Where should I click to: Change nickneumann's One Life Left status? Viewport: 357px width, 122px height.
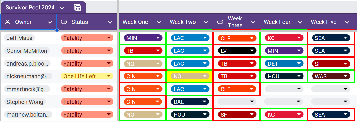click(108, 76)
